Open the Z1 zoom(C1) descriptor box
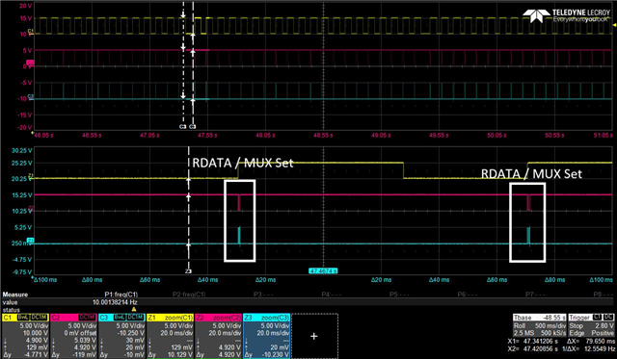 click(170, 336)
